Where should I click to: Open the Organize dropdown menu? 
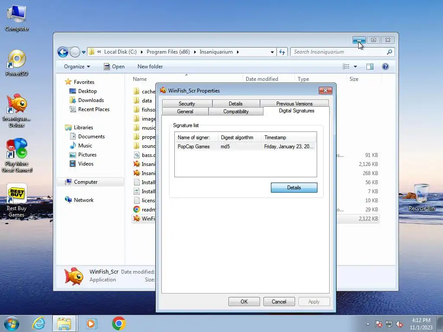(x=77, y=67)
